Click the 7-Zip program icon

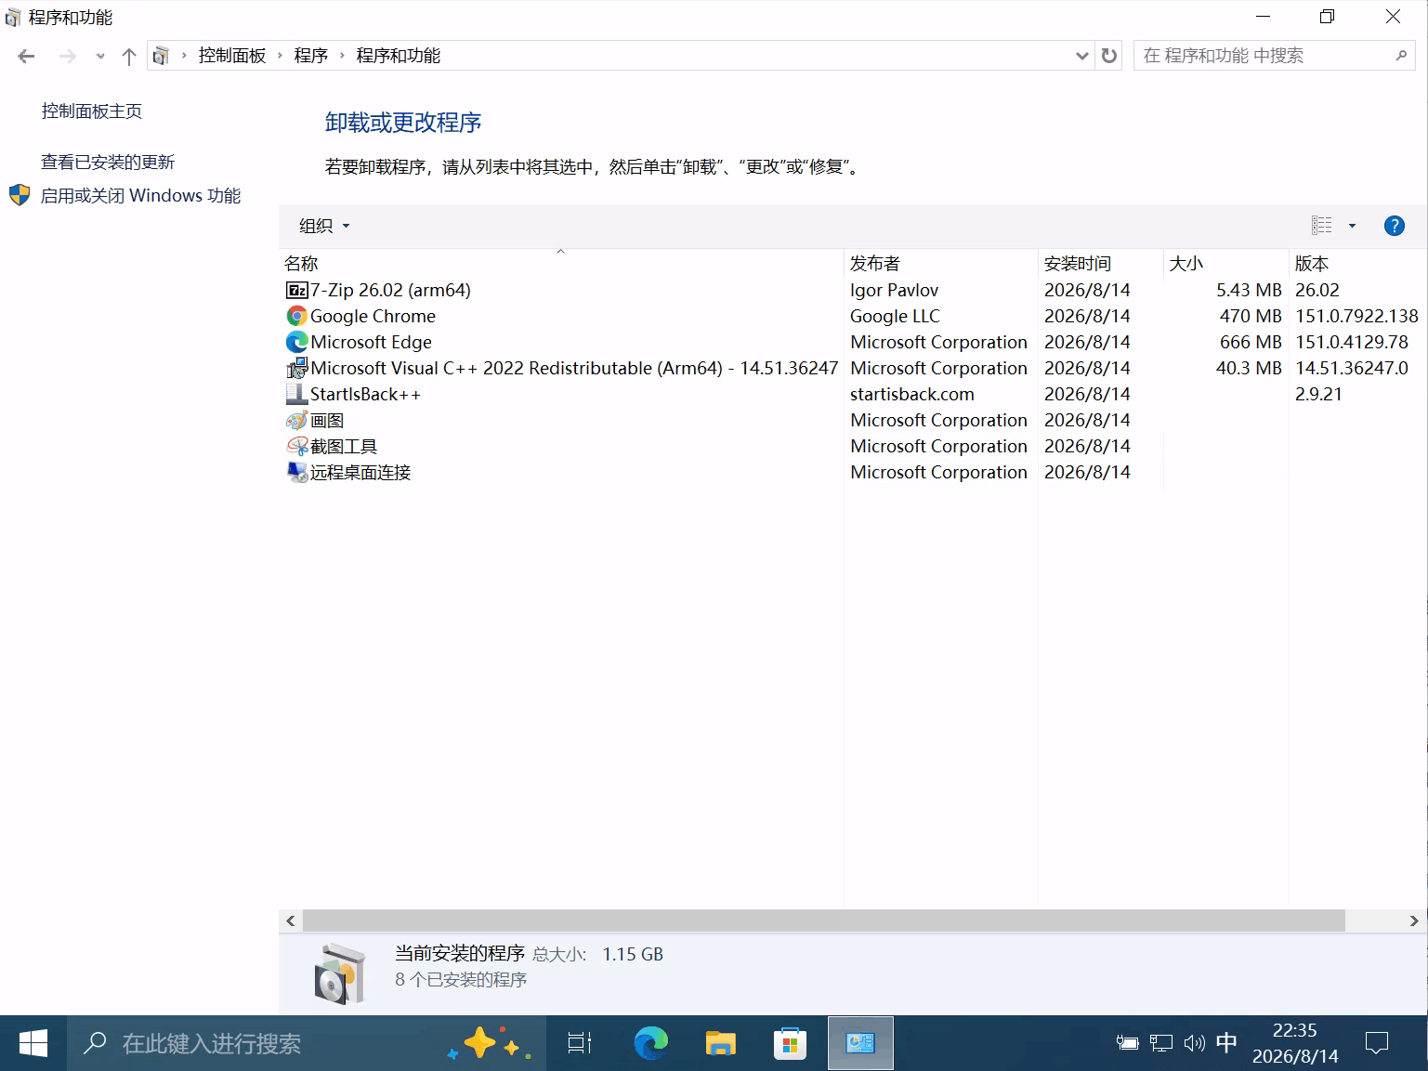coord(296,291)
